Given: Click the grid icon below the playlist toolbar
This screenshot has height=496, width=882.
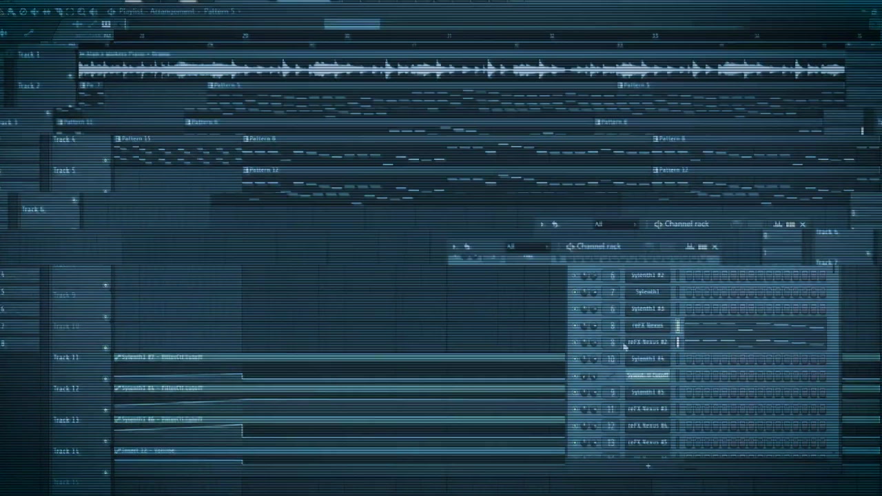Looking at the screenshot, I should point(106,24).
